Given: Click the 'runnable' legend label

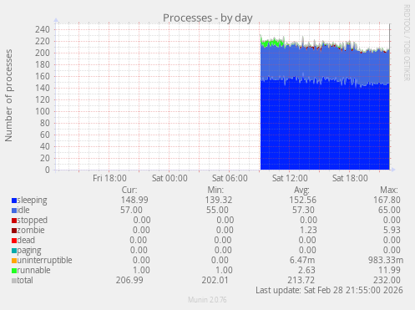Looking at the screenshot, I should click(x=33, y=270).
